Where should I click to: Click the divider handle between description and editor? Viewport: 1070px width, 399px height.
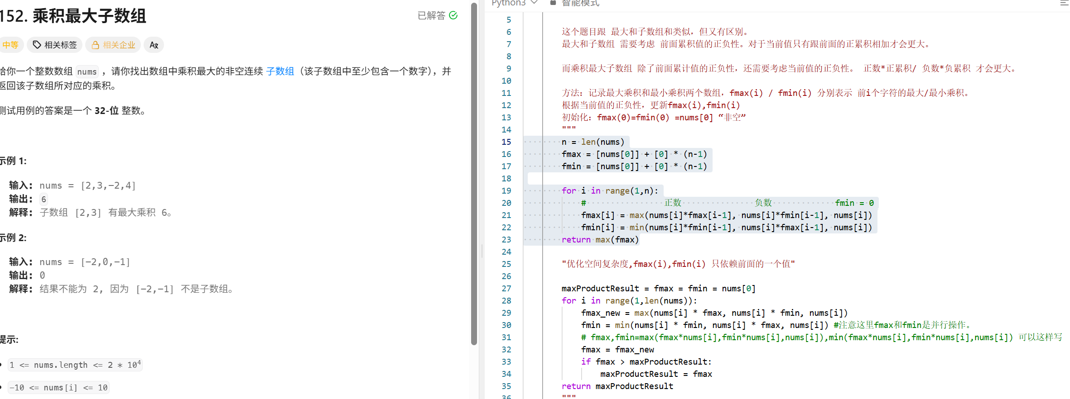point(482,250)
